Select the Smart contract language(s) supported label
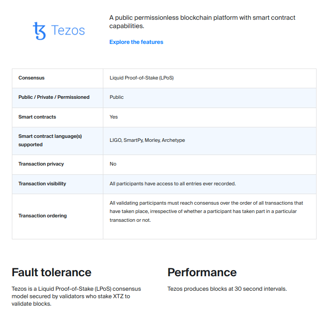The image size is (324, 314). (x=50, y=141)
